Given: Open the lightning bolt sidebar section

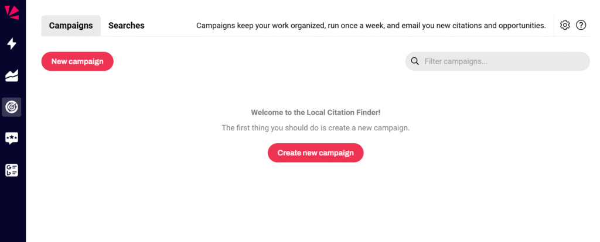Looking at the screenshot, I should (x=12, y=44).
